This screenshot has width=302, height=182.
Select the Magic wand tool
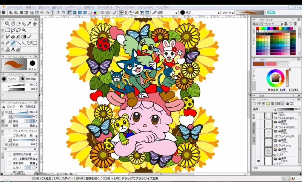[24, 30]
